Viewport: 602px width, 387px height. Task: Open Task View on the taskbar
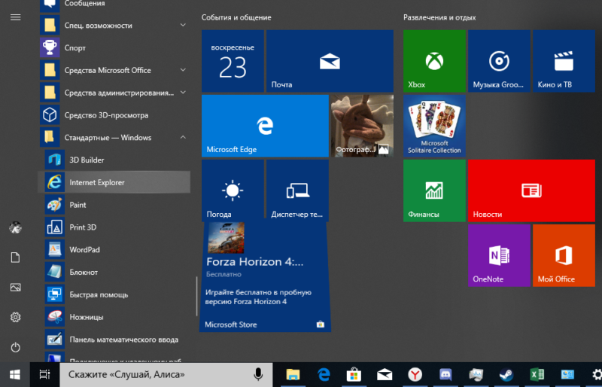[x=45, y=374]
